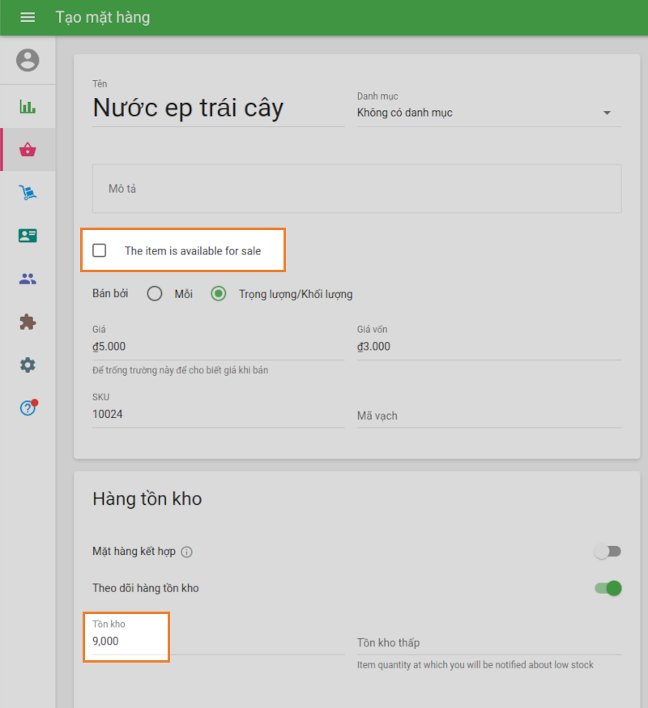Open the reports bar chart icon
Image resolution: width=648 pixels, height=708 pixels.
click(x=28, y=107)
